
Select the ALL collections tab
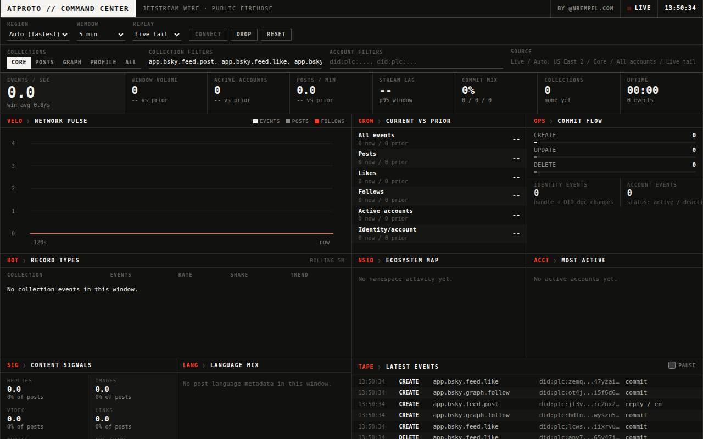[131, 62]
